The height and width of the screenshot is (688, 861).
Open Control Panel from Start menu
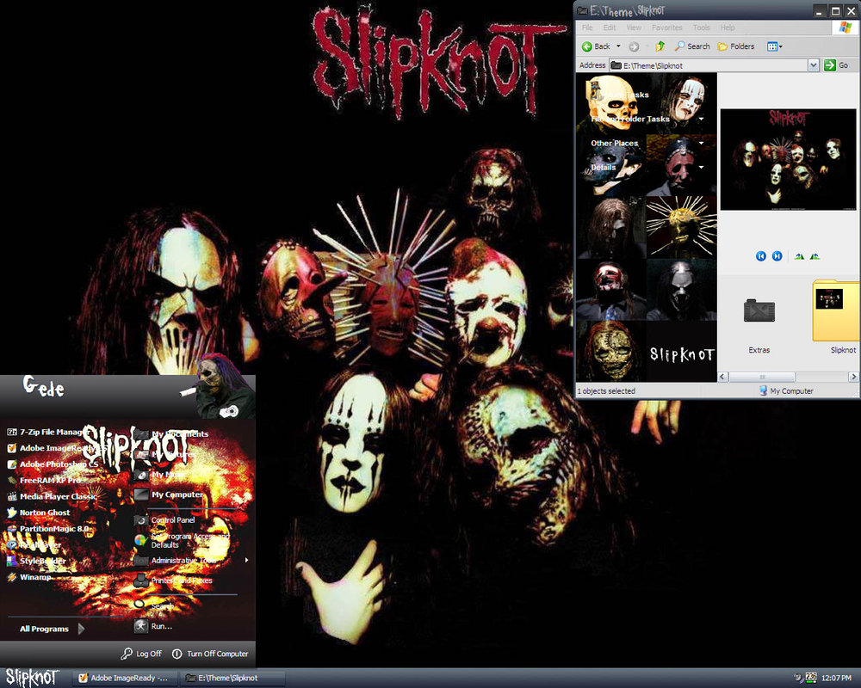[x=172, y=520]
